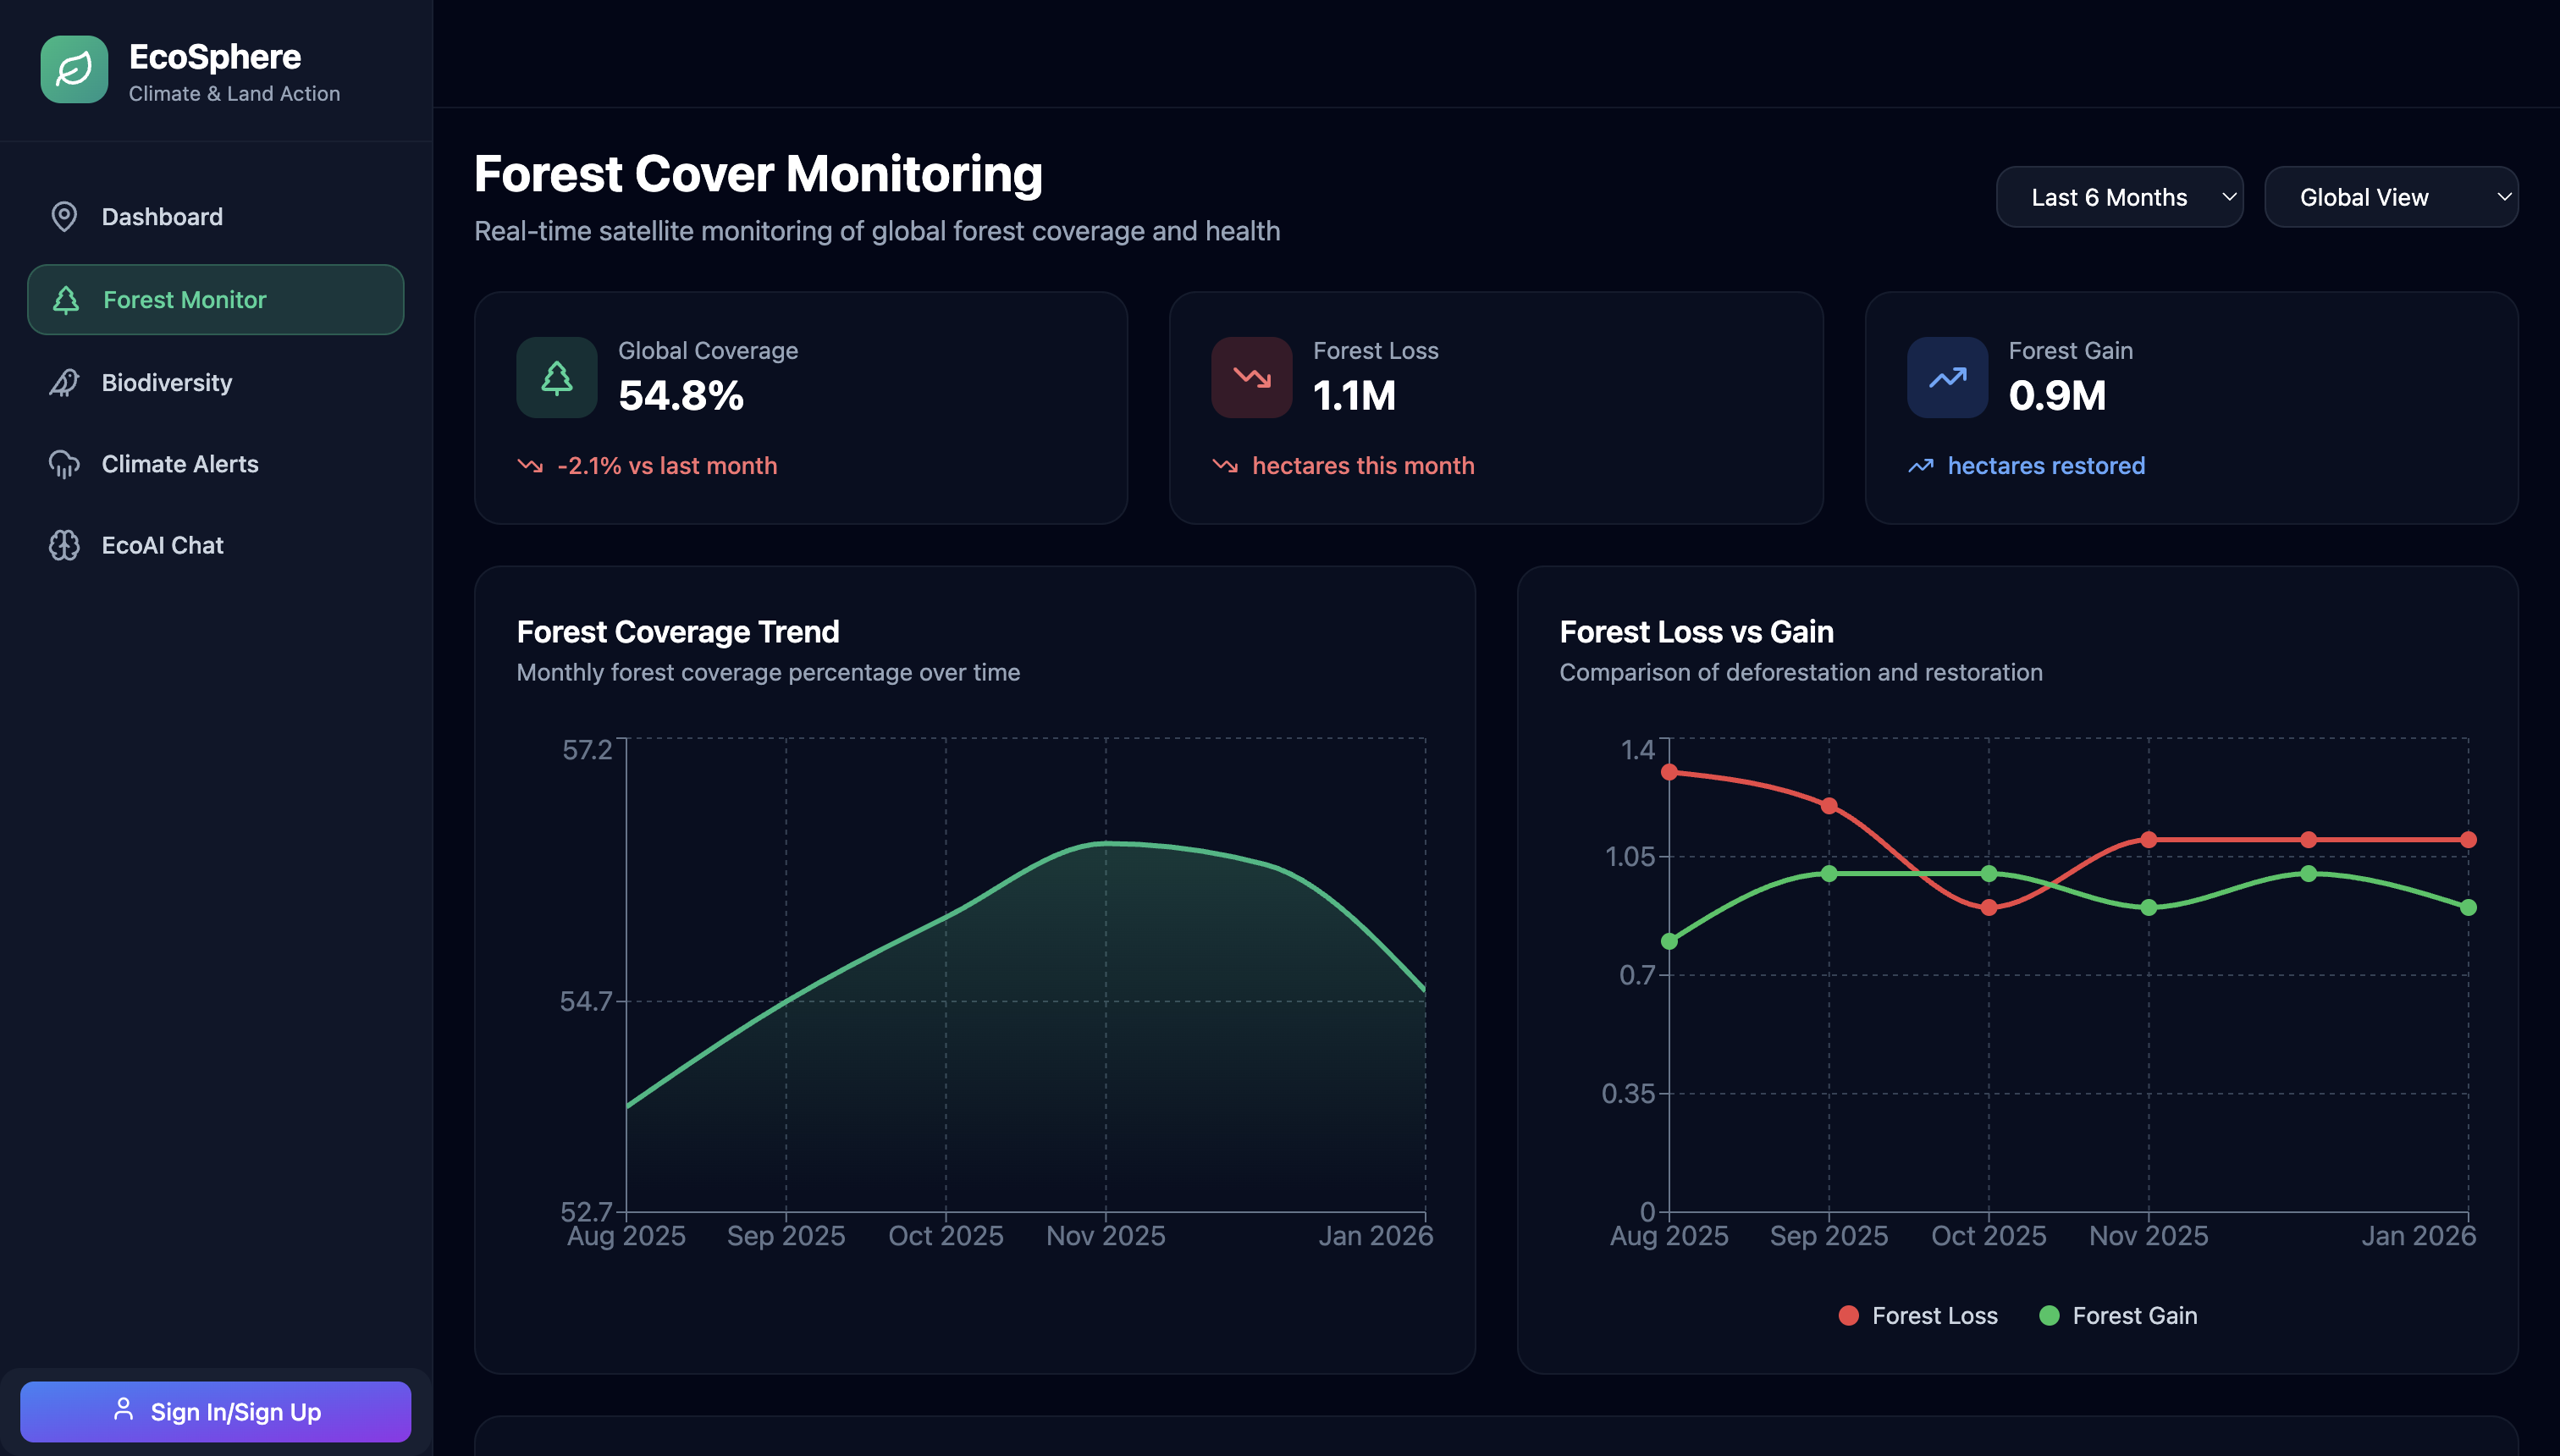Click the Climate Alerts cloud icon

(64, 464)
